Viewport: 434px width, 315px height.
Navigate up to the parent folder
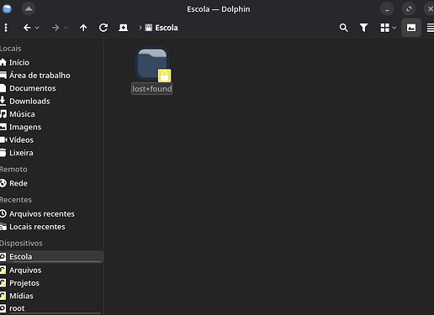(83, 28)
